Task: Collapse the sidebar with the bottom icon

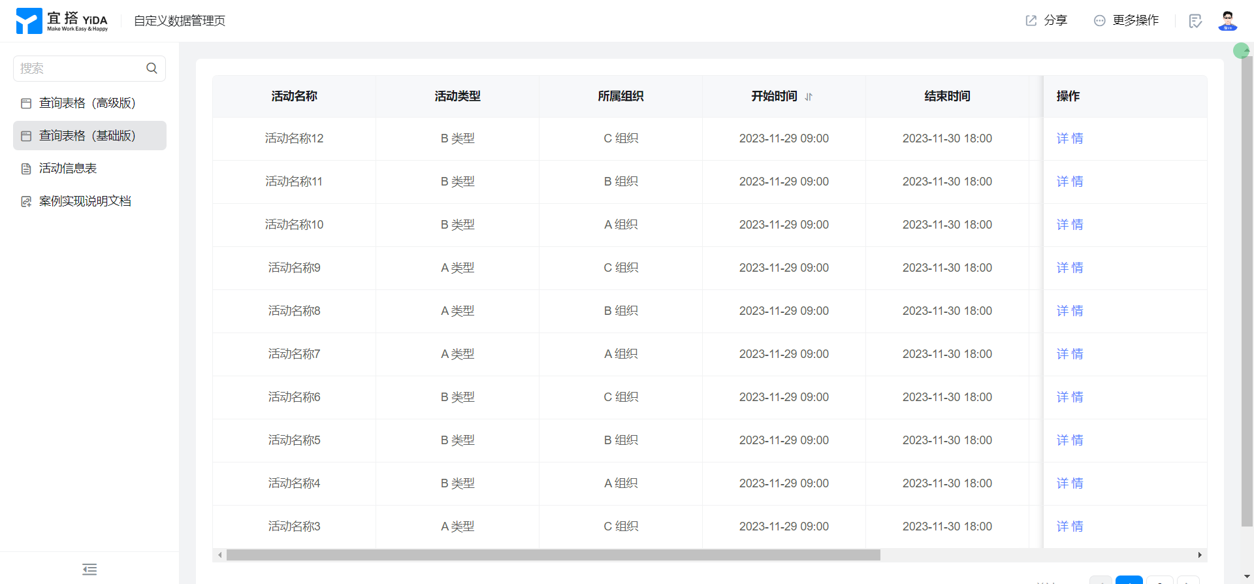Action: (x=89, y=569)
